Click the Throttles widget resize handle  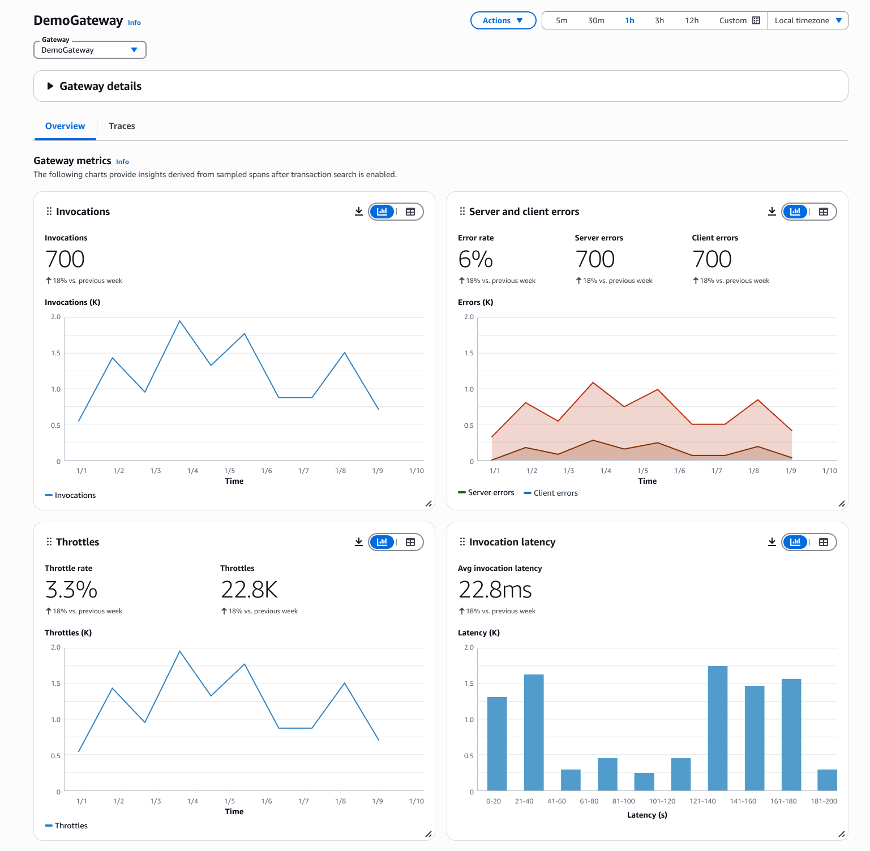(428, 834)
